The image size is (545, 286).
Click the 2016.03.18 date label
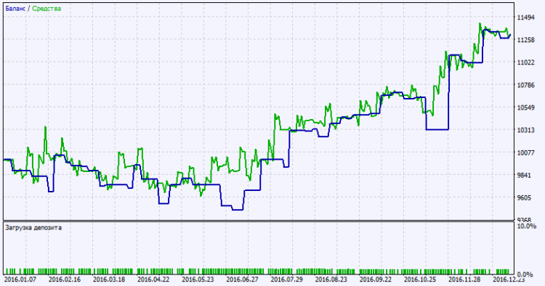click(109, 279)
